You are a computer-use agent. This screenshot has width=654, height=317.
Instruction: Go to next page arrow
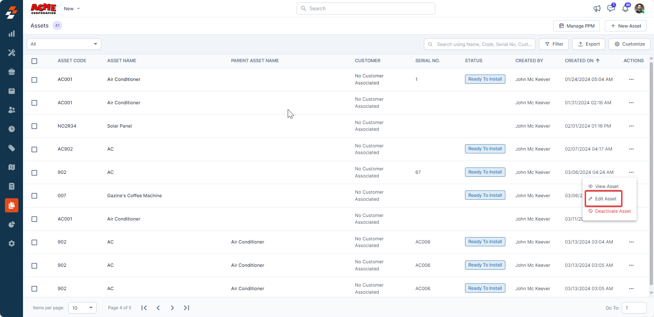(x=172, y=308)
